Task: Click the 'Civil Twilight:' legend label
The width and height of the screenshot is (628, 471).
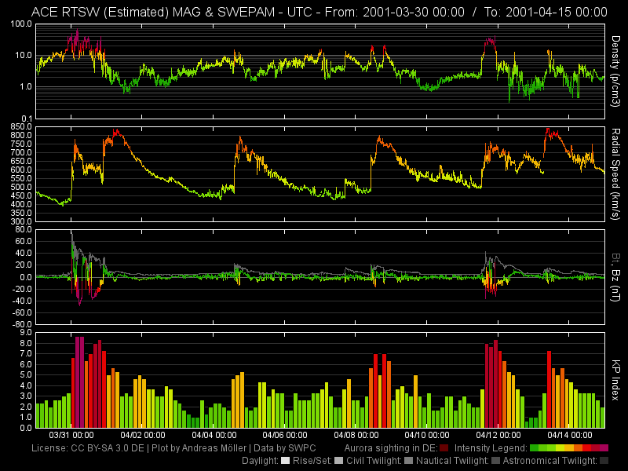Action: pos(374,461)
